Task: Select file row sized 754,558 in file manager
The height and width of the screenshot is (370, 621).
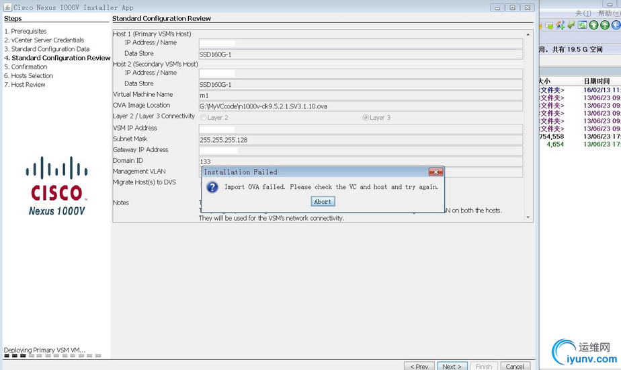Action: tap(580, 137)
